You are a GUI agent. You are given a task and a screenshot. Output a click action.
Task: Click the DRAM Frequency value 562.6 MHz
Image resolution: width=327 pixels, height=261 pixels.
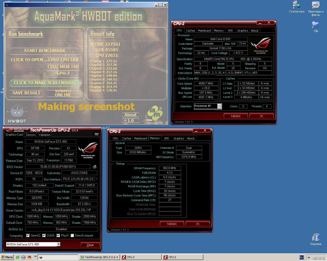(170, 168)
